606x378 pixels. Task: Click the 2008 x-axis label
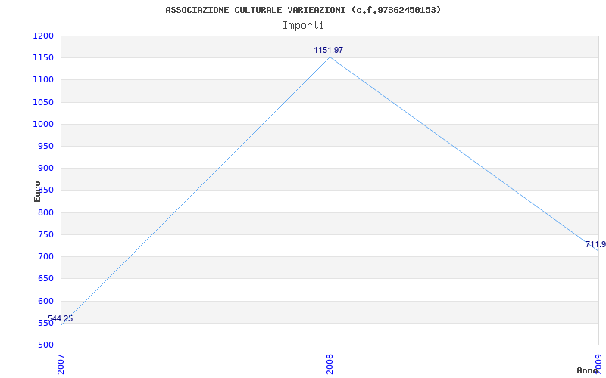coord(330,364)
